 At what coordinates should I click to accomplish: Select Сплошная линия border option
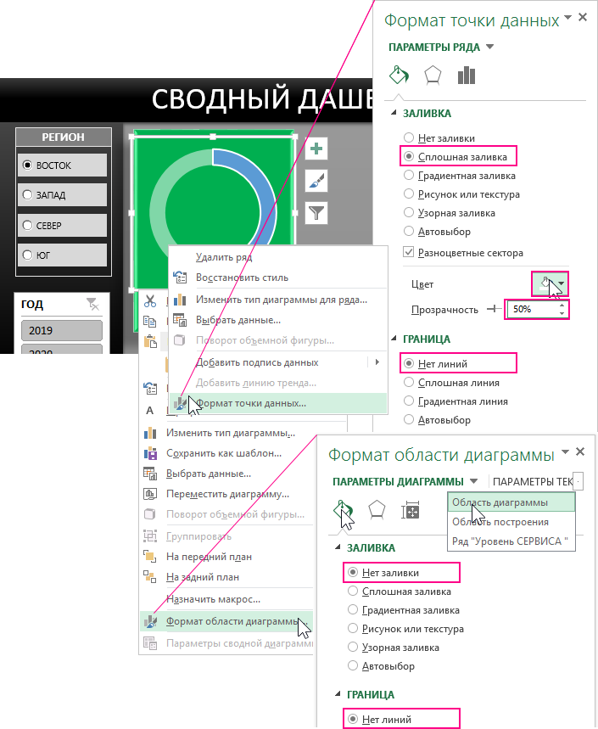click(x=451, y=383)
